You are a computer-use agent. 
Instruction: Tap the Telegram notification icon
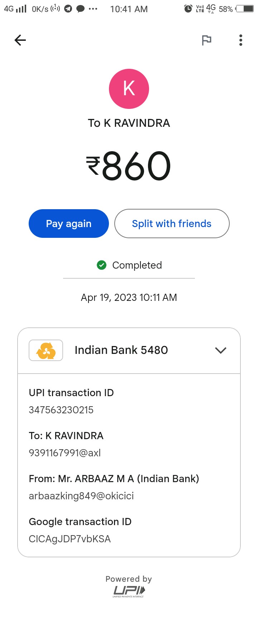(68, 9)
